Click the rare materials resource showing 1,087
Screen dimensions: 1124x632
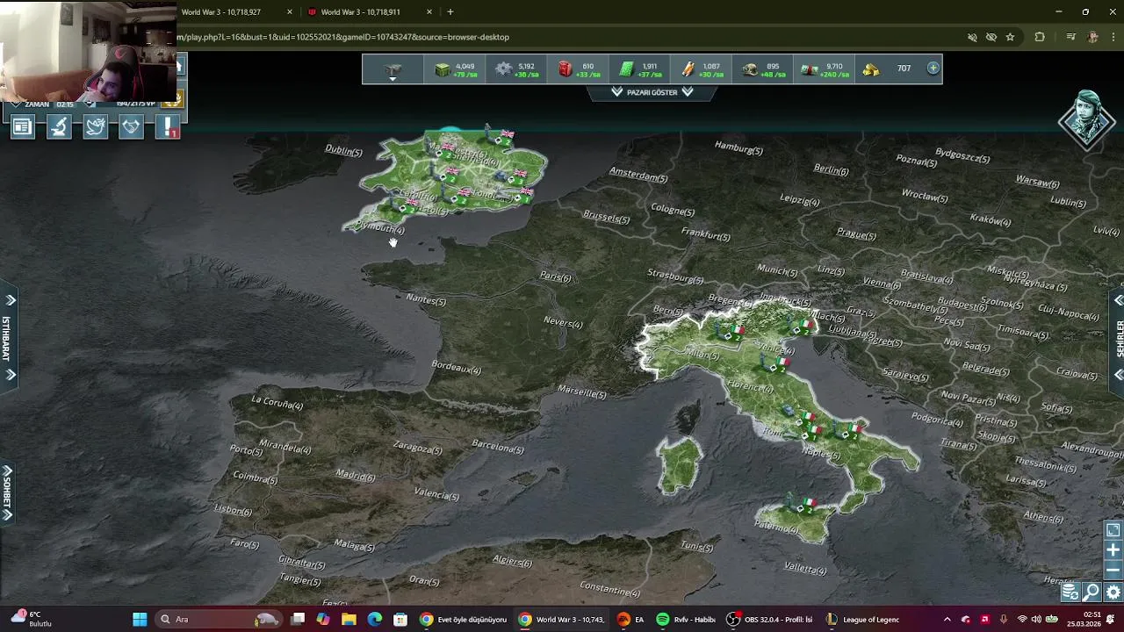tap(702, 69)
